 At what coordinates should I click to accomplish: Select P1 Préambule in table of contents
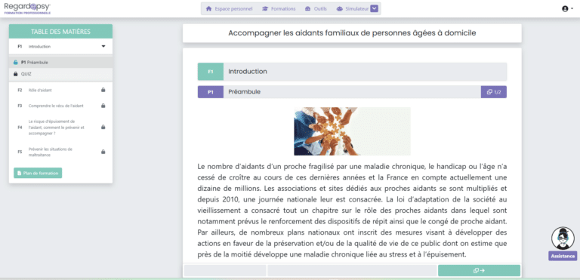[60, 63]
